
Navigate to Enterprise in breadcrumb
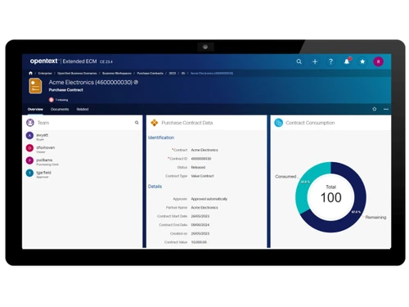click(x=45, y=73)
